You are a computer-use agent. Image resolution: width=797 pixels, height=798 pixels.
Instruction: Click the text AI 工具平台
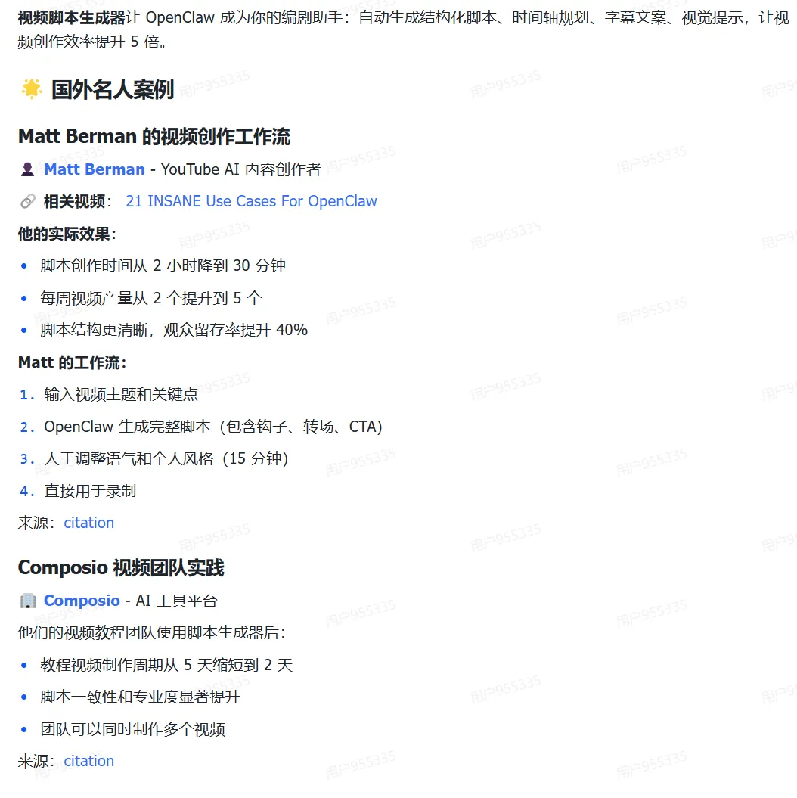(x=176, y=601)
